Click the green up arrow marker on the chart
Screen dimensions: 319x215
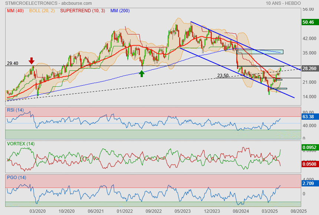(142, 74)
